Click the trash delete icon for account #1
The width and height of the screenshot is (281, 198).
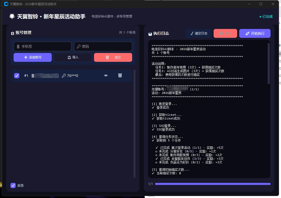point(120,75)
